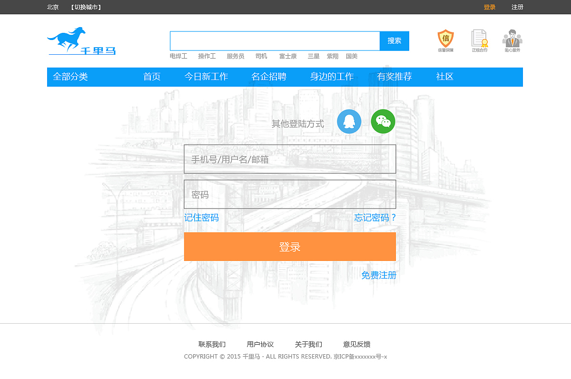Click the QQ login icon

coord(349,121)
